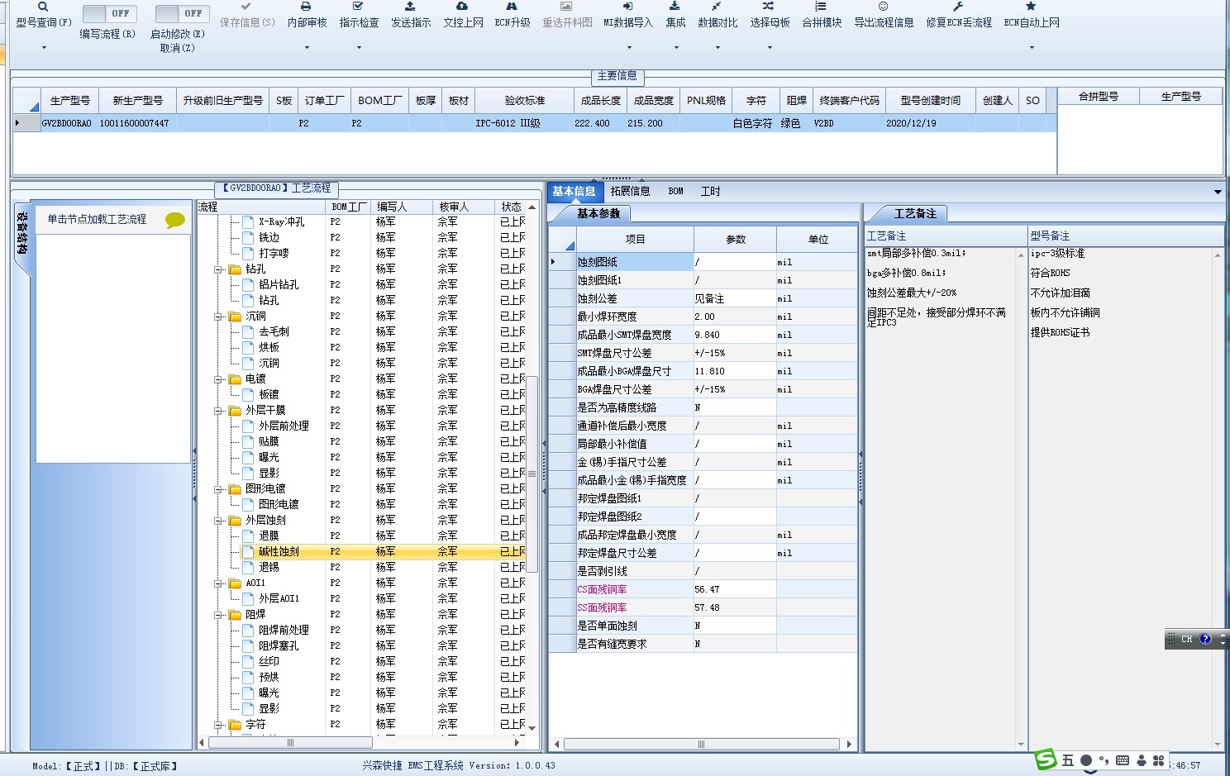Click the 修复ECN丢流程 wrench icon

click(x=958, y=6)
